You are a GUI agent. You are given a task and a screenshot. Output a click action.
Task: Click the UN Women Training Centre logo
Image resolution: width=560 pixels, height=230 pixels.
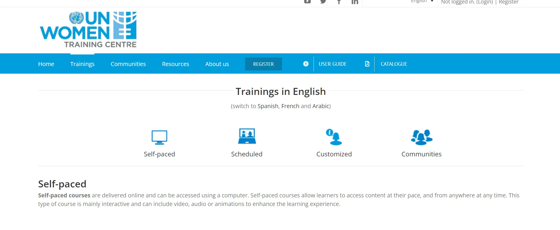pyautogui.click(x=88, y=30)
